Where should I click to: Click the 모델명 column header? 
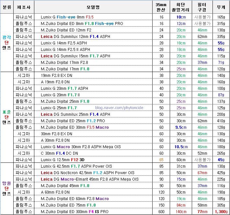click(x=93, y=7)
